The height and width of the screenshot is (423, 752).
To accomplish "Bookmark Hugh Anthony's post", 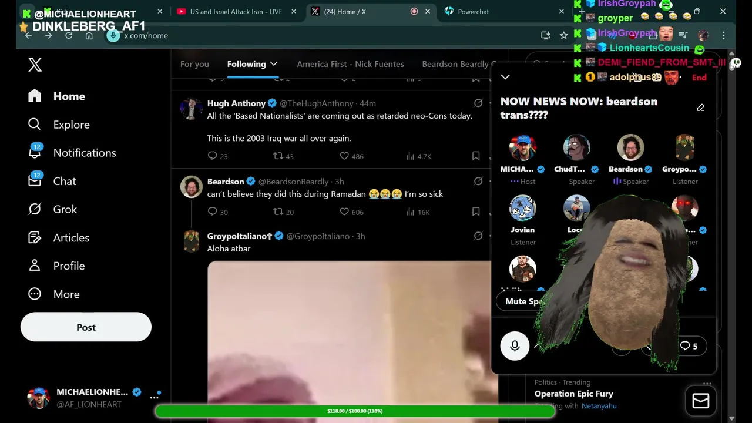I will tap(476, 156).
